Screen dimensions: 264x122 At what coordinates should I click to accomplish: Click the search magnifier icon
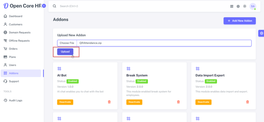54,6
